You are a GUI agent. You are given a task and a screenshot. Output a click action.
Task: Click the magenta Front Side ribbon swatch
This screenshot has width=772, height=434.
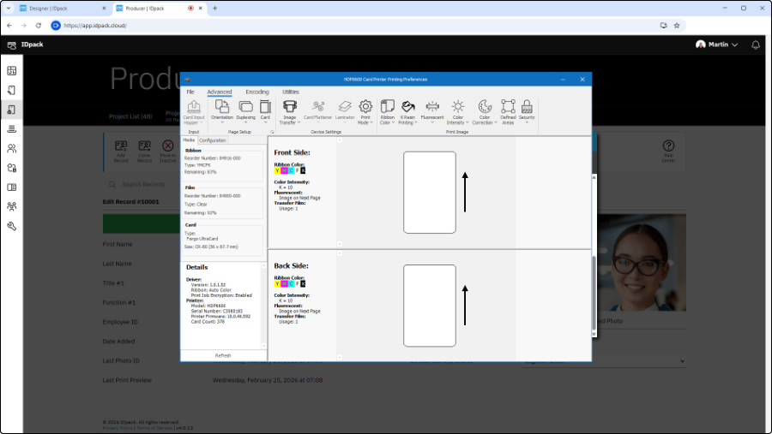pos(284,170)
